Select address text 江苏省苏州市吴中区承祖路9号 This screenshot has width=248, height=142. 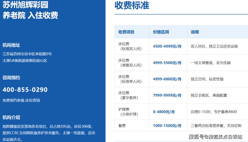[27, 54]
